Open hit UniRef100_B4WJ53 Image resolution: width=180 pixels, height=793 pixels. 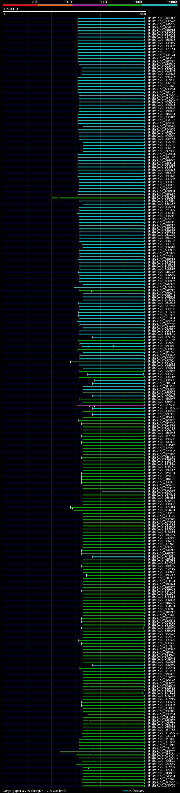tap(161, 696)
